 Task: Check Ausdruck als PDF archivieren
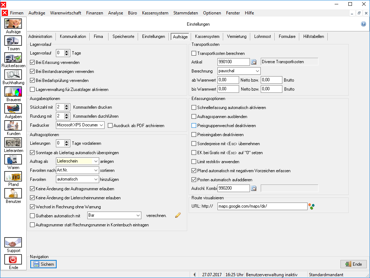click(x=110, y=126)
